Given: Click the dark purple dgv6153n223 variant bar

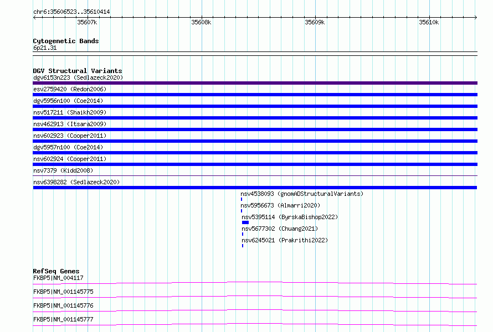Looking at the screenshot, I should coord(255,83).
